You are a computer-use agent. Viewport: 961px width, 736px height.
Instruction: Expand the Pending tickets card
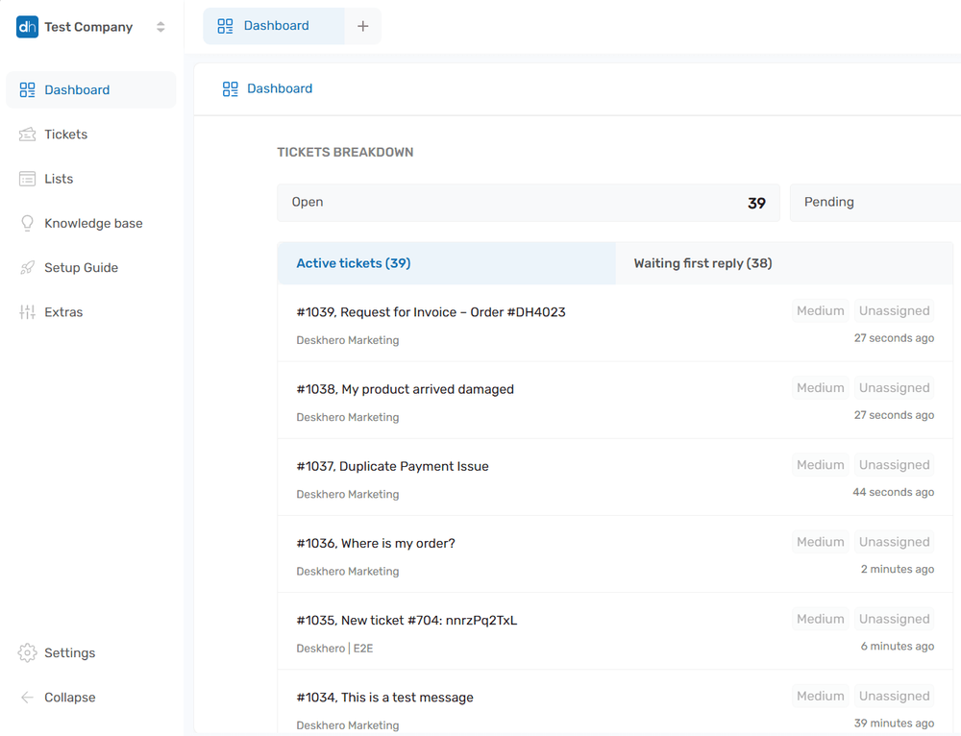click(x=874, y=203)
